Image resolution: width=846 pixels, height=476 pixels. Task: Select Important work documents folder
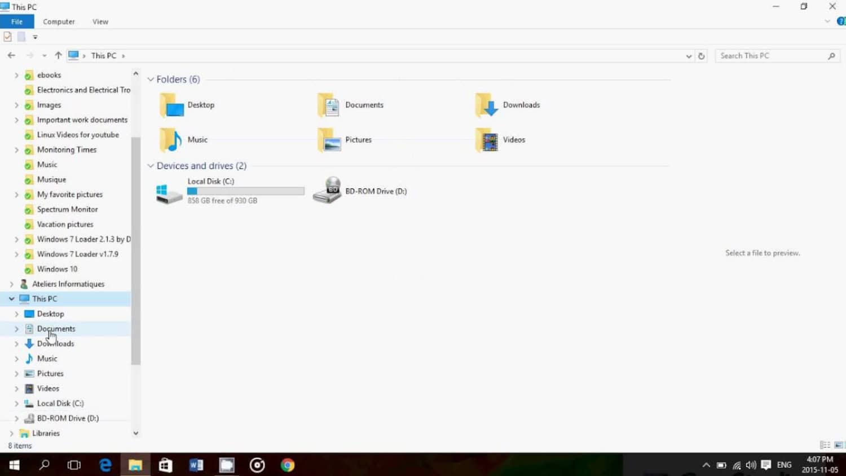[x=82, y=120]
